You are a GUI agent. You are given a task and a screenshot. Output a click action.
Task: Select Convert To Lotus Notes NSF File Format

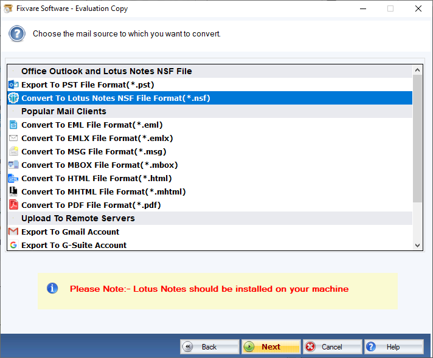(210, 98)
